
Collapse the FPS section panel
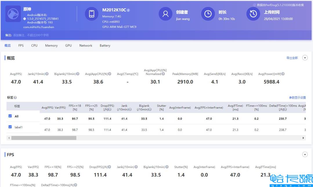click(305, 154)
